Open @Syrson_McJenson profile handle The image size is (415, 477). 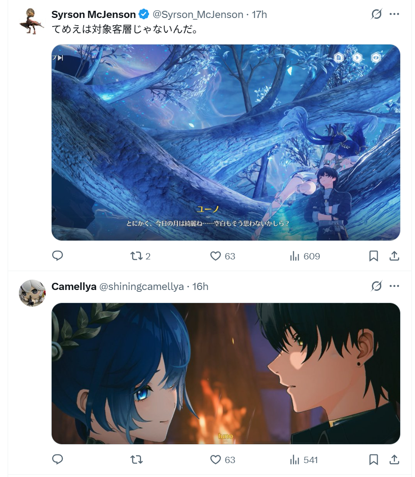coord(198,14)
